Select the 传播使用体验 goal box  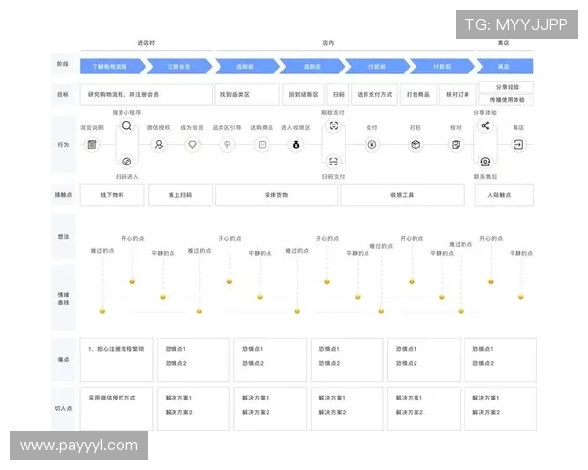(507, 100)
